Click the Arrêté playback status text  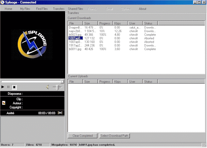click(x=10, y=113)
